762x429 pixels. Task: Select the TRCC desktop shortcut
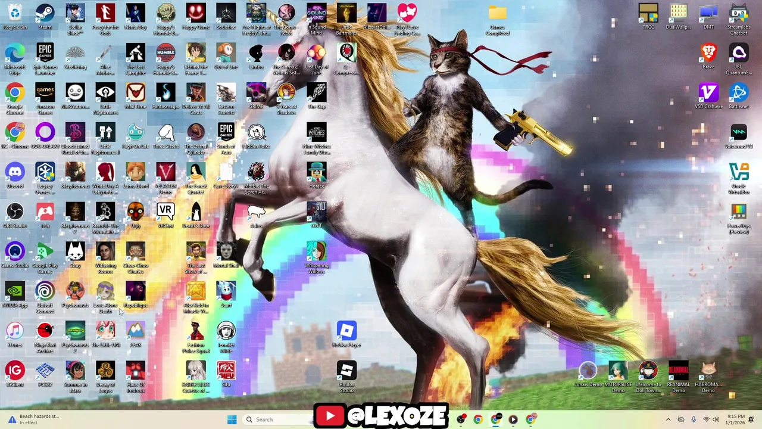pyautogui.click(x=648, y=17)
